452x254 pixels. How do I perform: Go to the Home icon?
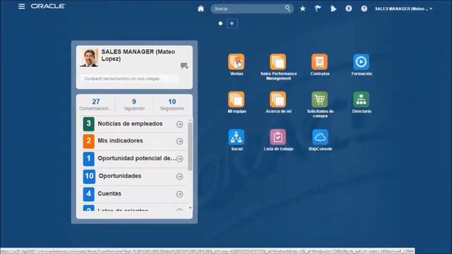coord(201,8)
